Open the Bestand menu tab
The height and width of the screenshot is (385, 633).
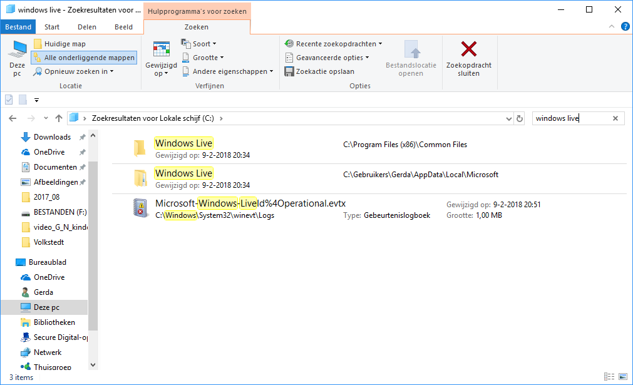(18, 27)
